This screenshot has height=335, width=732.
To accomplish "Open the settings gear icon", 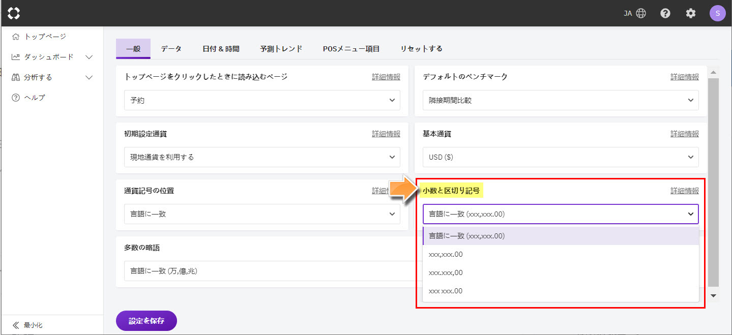I will (x=691, y=13).
